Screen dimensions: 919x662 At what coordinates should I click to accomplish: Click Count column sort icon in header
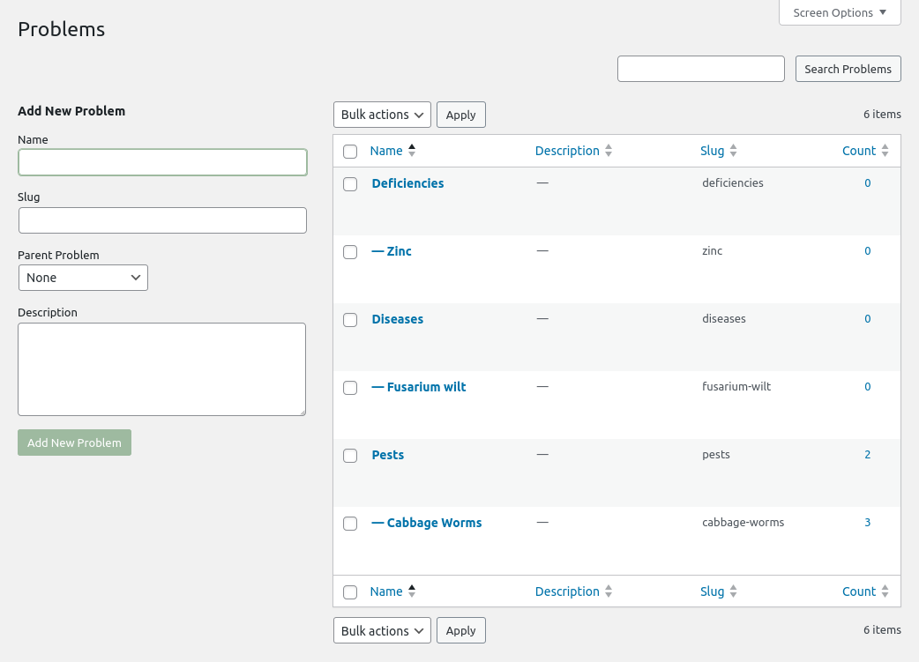click(x=885, y=151)
